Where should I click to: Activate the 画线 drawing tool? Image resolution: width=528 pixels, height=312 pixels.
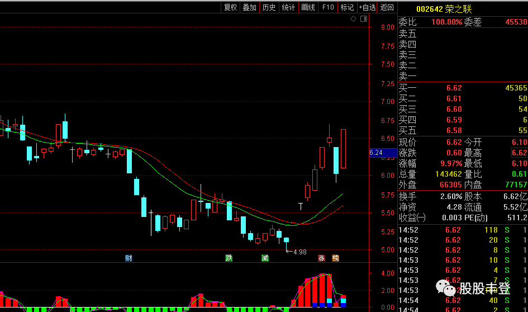click(x=308, y=7)
